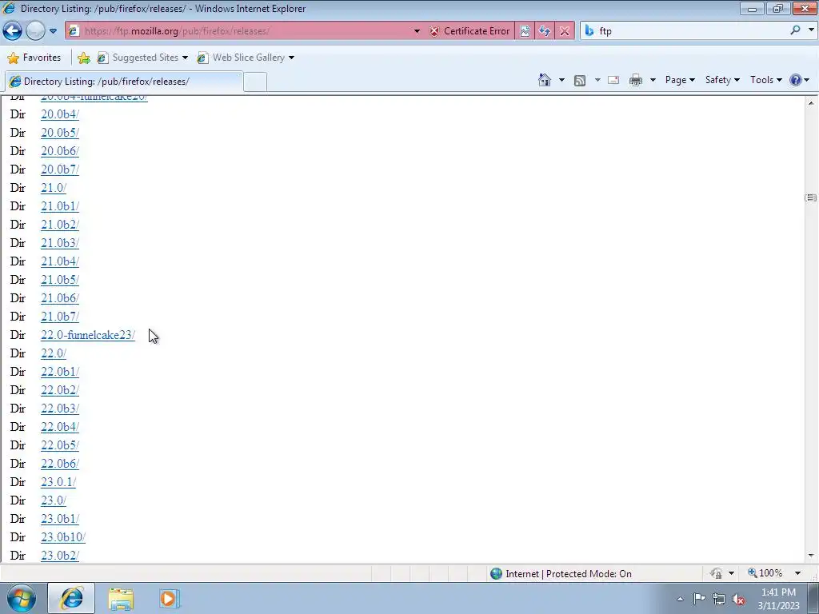The image size is (819, 614).
Task: Open Windows Explorer taskbar folder icon
Action: point(121,598)
